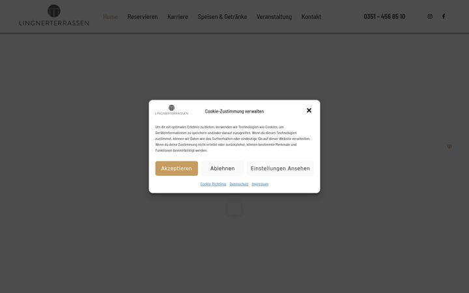Open the Karriere menu item
The image size is (469, 293).
pos(178,17)
